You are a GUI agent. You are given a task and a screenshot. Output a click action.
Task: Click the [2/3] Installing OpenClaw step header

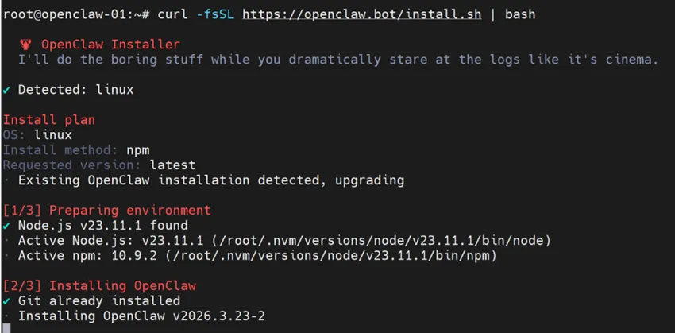[x=98, y=286]
